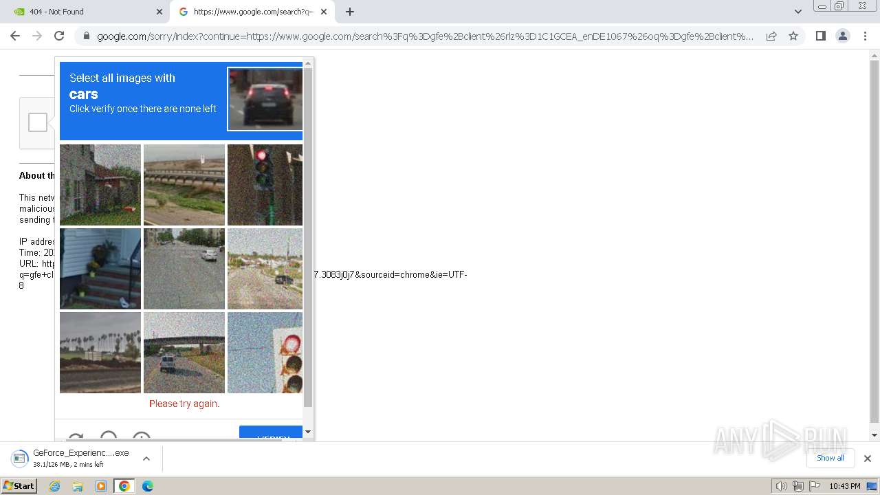Screen dimensions: 880x495
Task: Select the porch steps with flowers image
Action: coord(100,269)
